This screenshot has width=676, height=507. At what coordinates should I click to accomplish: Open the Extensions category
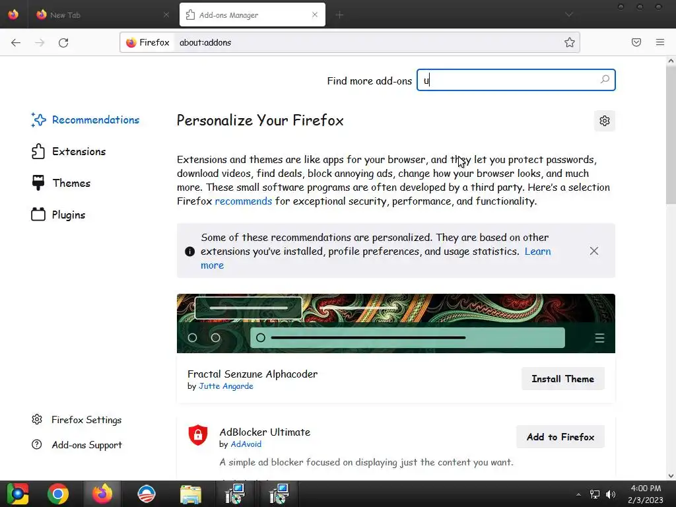click(x=69, y=151)
